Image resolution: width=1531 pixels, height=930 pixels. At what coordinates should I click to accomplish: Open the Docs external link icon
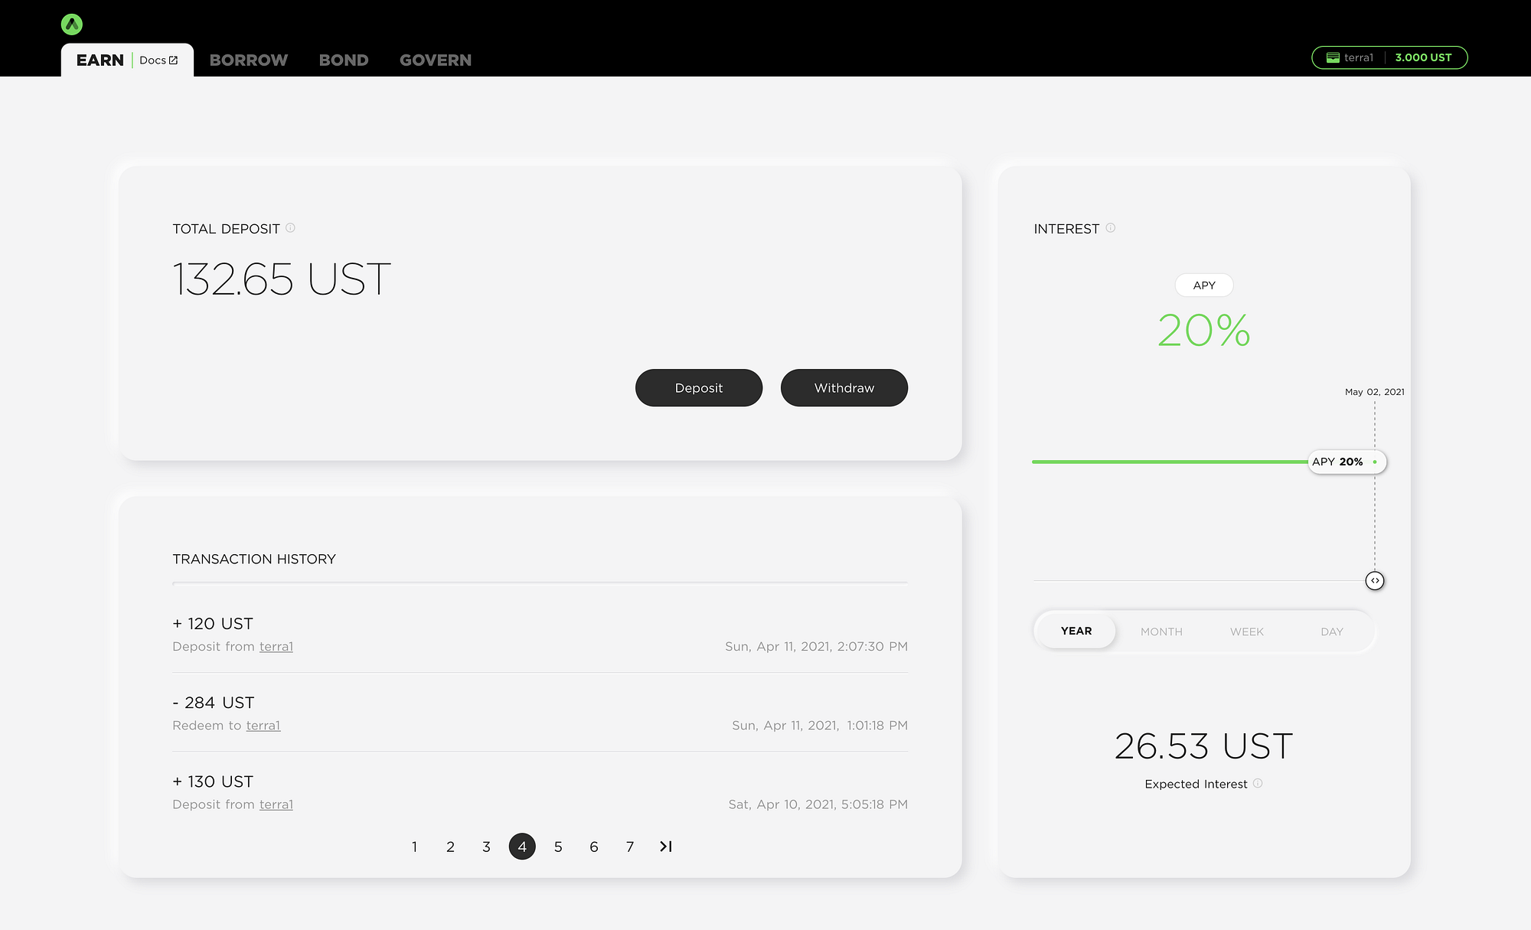tap(173, 60)
